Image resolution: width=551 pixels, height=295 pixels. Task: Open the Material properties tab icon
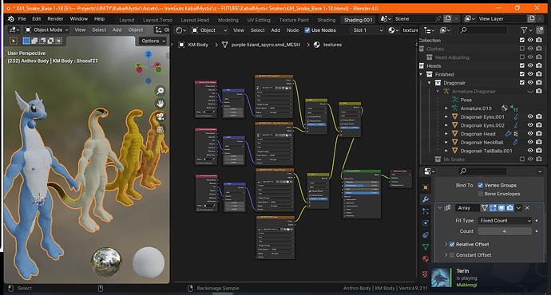coord(426,259)
